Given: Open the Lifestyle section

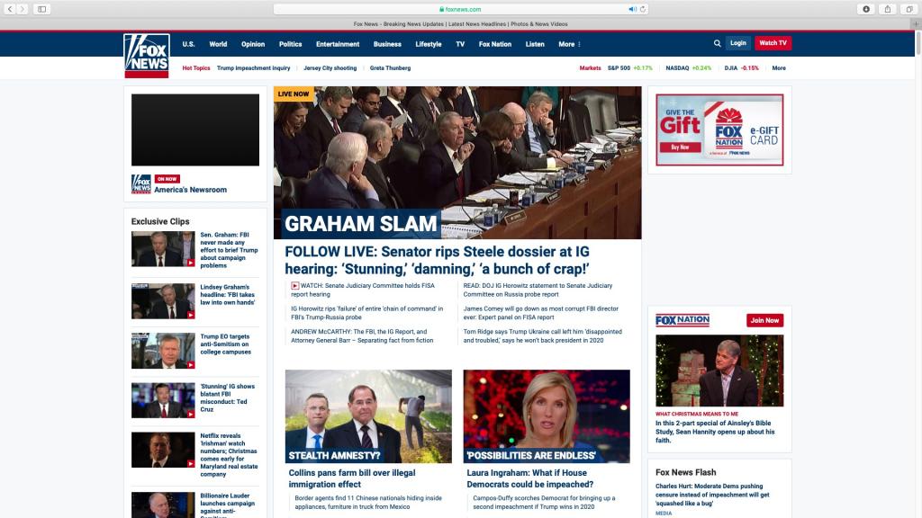Looking at the screenshot, I should pos(428,44).
